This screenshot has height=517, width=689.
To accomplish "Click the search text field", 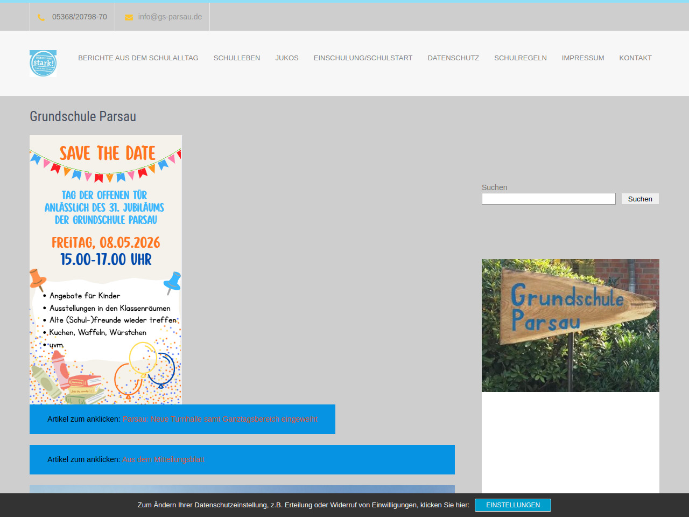I will pos(549,199).
